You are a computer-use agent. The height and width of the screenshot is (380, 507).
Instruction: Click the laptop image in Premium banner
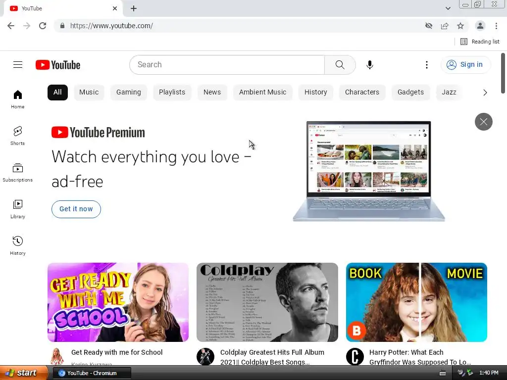(x=368, y=171)
